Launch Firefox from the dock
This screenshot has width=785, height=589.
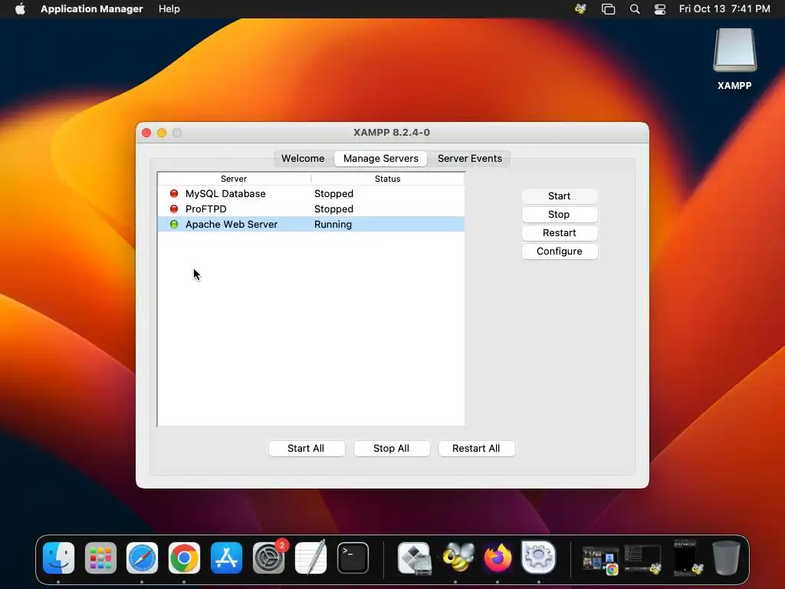[x=498, y=558]
